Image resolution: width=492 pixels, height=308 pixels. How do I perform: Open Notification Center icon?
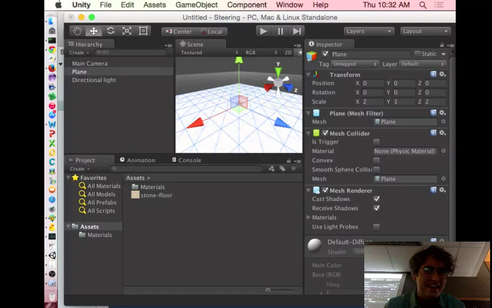pos(439,5)
